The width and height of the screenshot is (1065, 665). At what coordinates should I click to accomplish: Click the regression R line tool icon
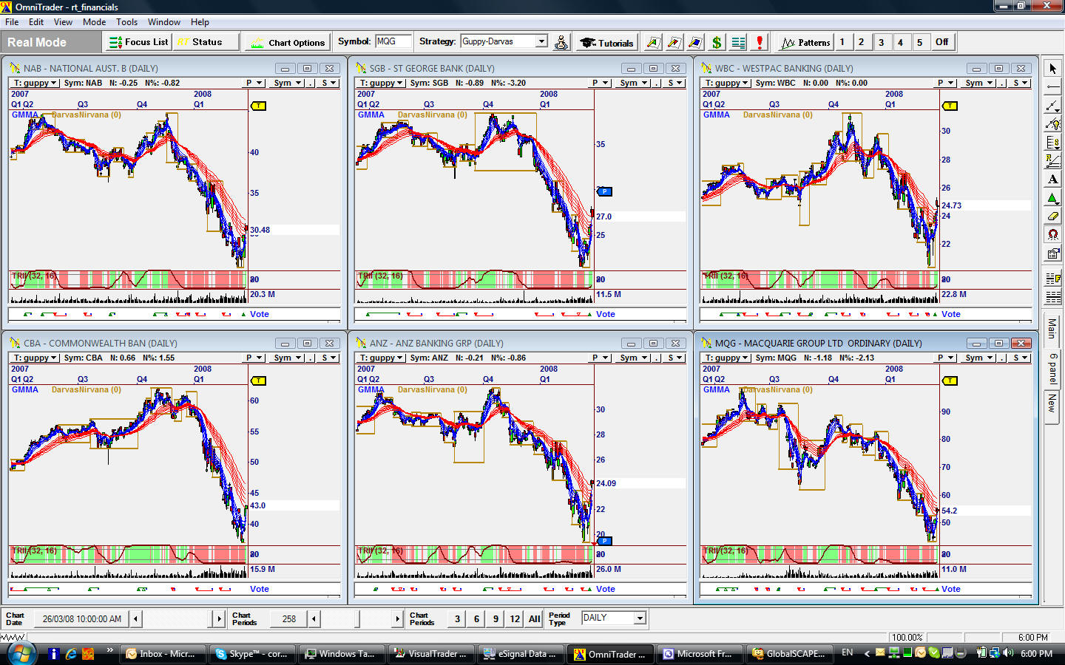pos(1052,161)
